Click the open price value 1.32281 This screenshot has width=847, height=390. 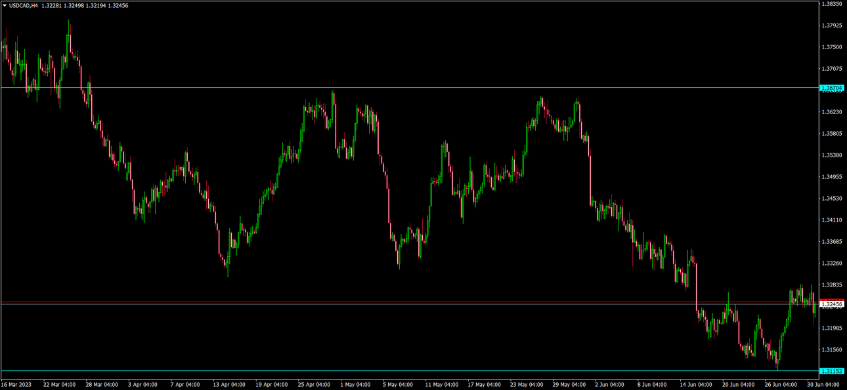pos(51,5)
